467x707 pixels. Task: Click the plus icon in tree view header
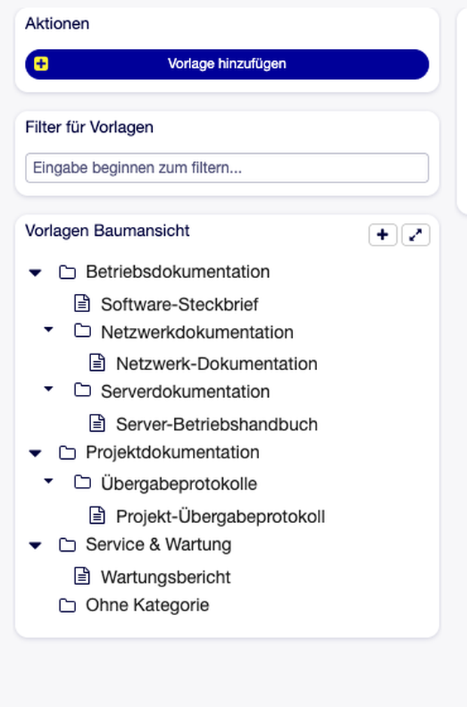[x=383, y=235]
